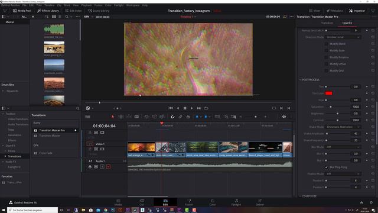Go to the Cut page
The height and width of the screenshot is (213, 378).
[x=142, y=202]
